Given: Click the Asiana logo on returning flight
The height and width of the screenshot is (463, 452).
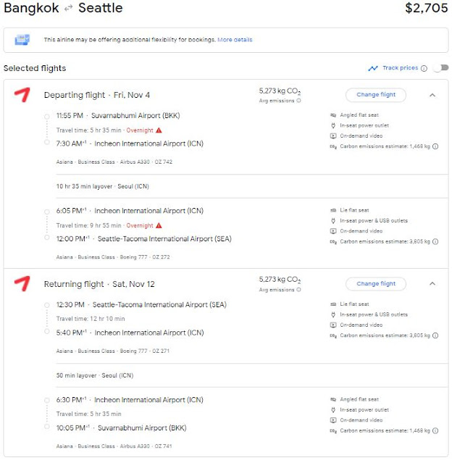Looking at the screenshot, I should click(x=22, y=284).
